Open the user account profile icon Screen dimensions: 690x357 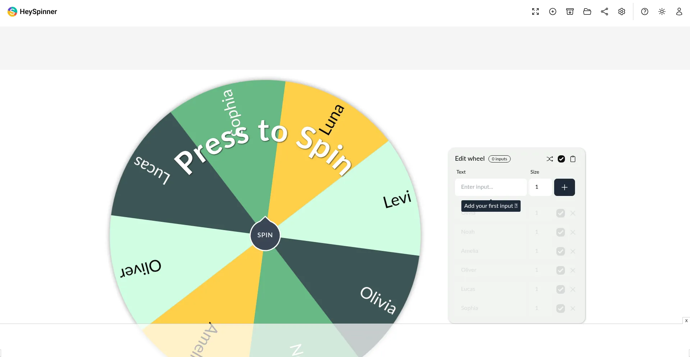(x=679, y=12)
